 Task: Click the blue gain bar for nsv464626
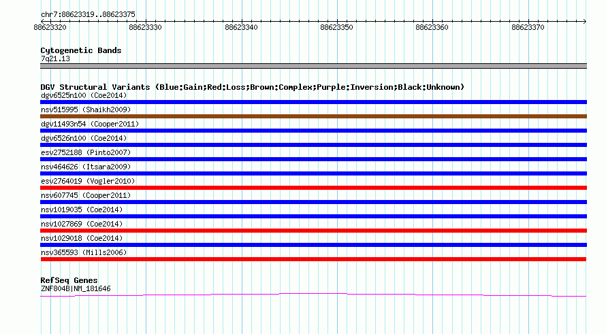click(x=313, y=173)
